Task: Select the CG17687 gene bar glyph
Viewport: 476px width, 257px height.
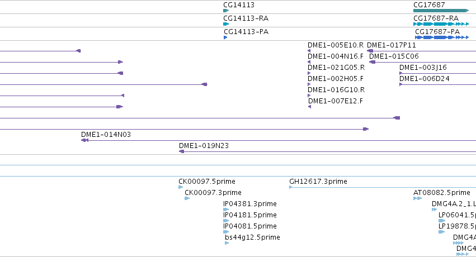Action: (x=441, y=11)
